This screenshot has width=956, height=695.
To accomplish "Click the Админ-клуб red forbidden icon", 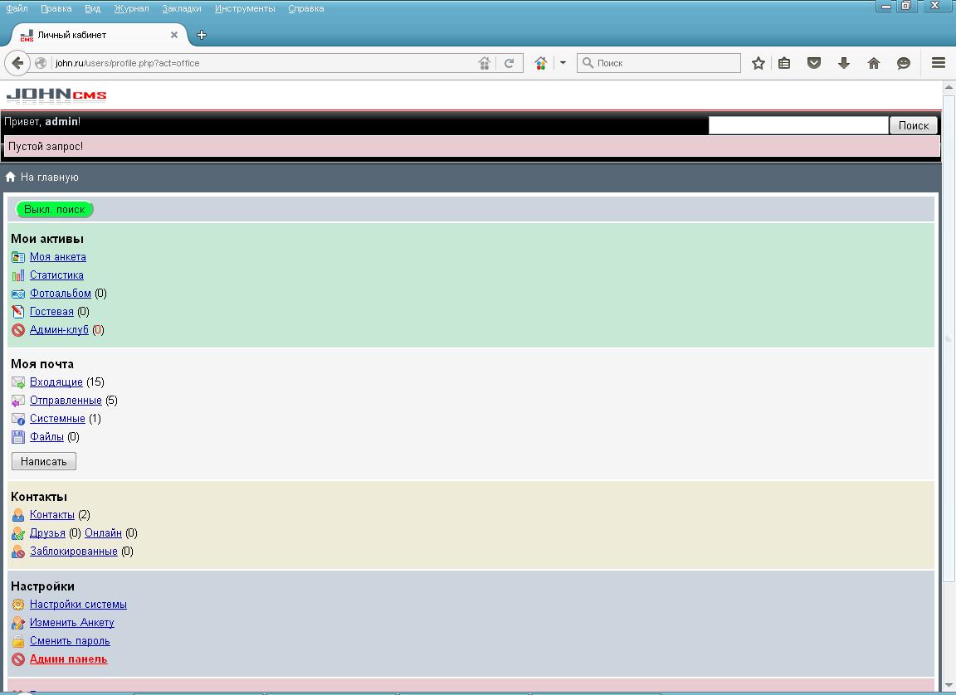I will coord(18,330).
